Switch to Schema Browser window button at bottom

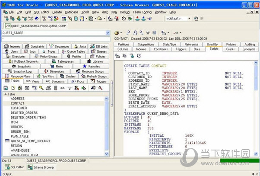41,167
